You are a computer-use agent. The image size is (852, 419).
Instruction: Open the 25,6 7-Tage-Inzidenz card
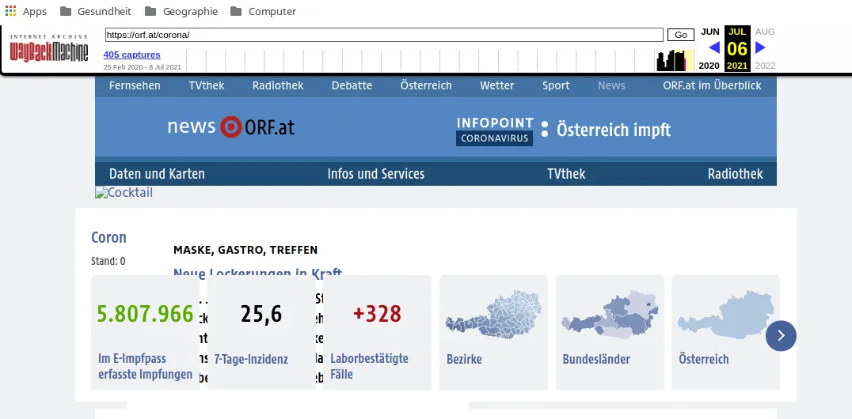coord(261,332)
